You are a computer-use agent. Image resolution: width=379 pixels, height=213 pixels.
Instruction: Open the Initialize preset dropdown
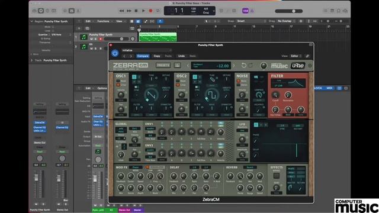pyautogui.click(x=147, y=50)
